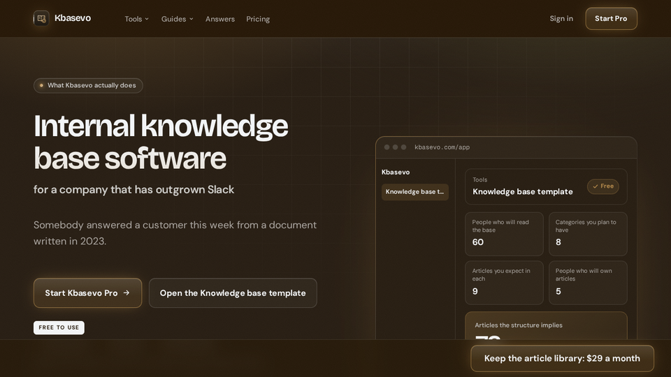
Task: Open the Knowledge base template button
Action: [x=233, y=293]
